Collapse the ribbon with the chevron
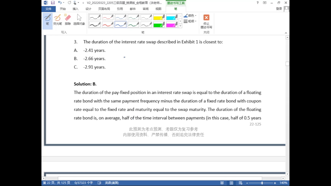 (x=286, y=33)
